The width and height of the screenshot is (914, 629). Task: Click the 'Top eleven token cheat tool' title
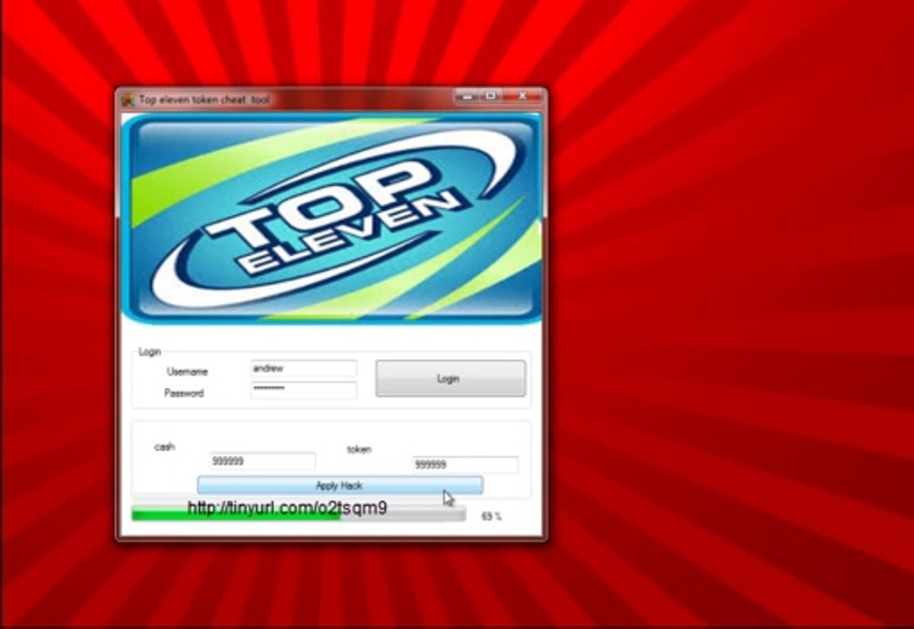coord(204,100)
